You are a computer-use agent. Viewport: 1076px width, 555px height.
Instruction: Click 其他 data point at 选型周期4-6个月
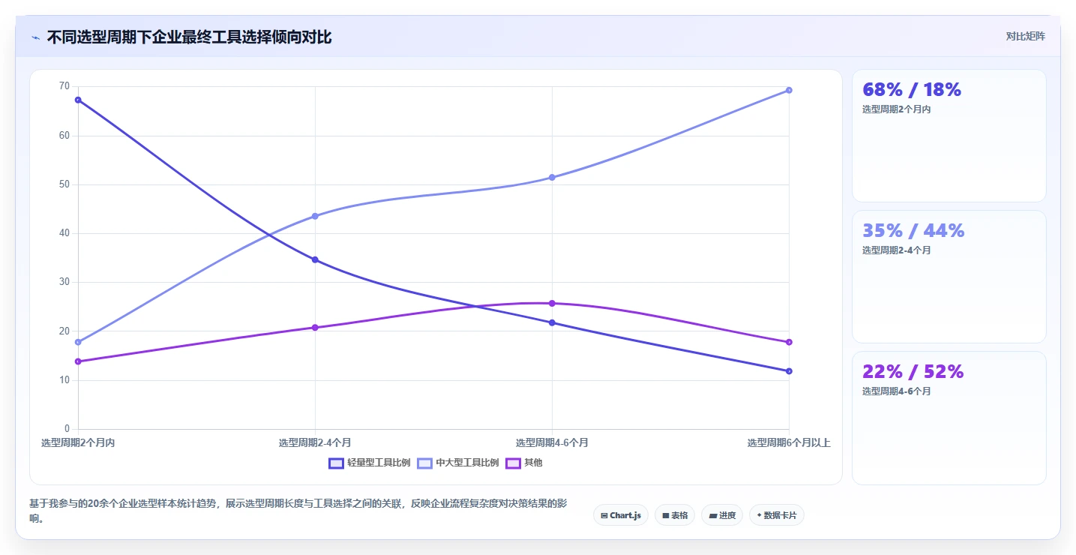[x=552, y=303]
